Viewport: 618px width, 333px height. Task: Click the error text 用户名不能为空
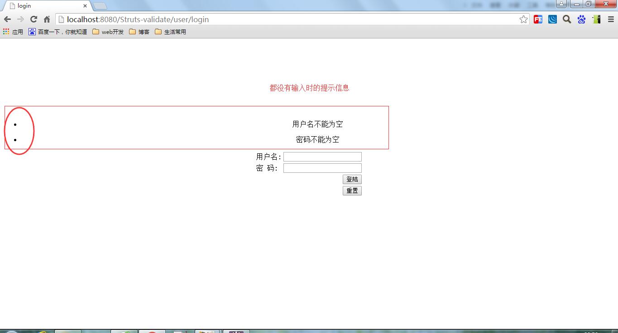tap(317, 124)
